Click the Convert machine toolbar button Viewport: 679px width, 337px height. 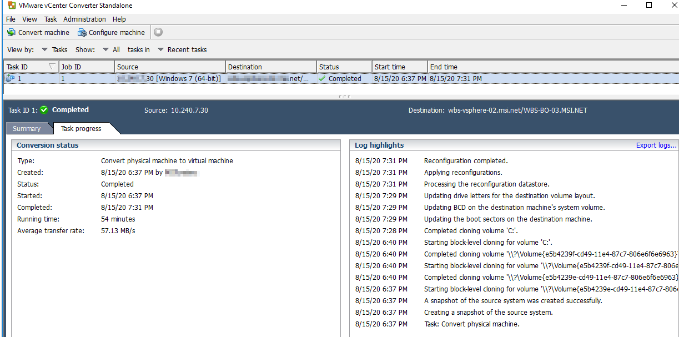point(38,32)
